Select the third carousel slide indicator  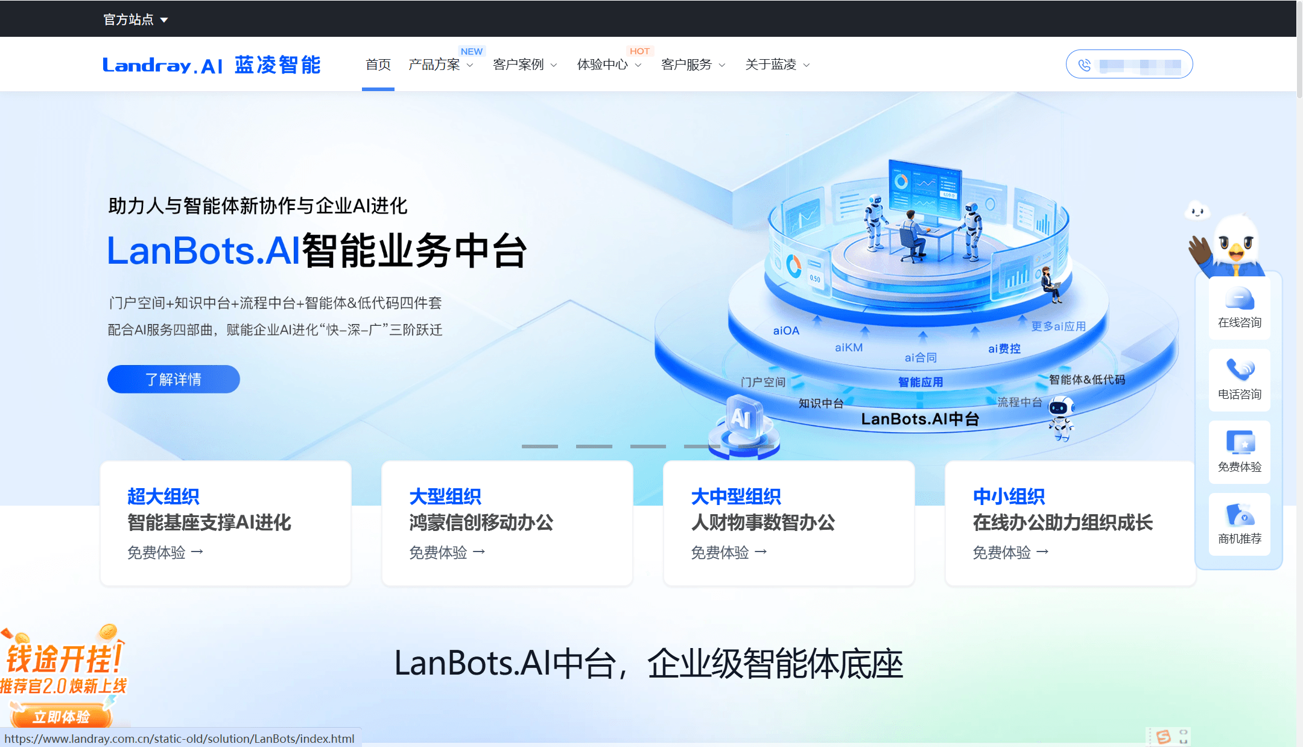[648, 447]
